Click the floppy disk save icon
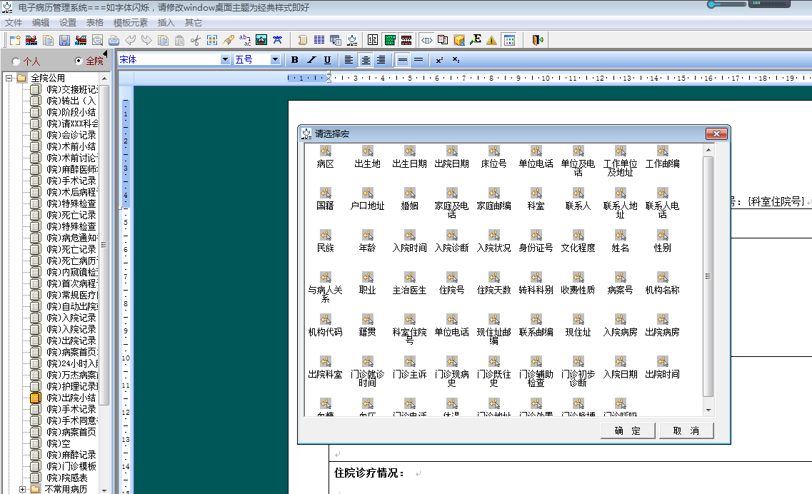Screen dimensions: 812x494 pyautogui.click(x=64, y=40)
